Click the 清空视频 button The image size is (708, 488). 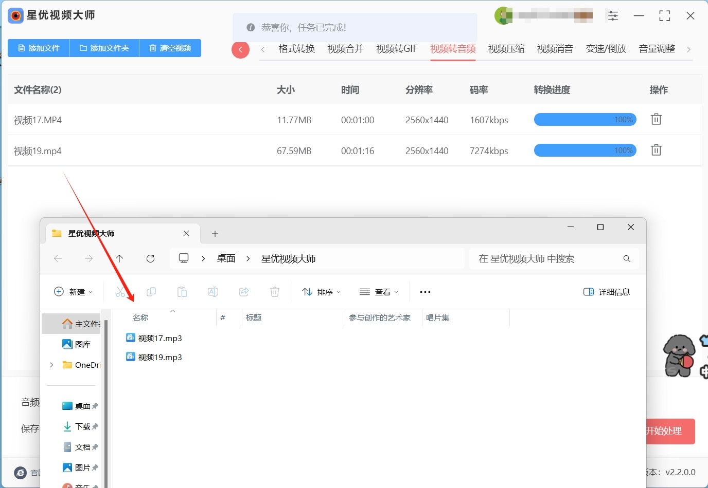click(170, 48)
